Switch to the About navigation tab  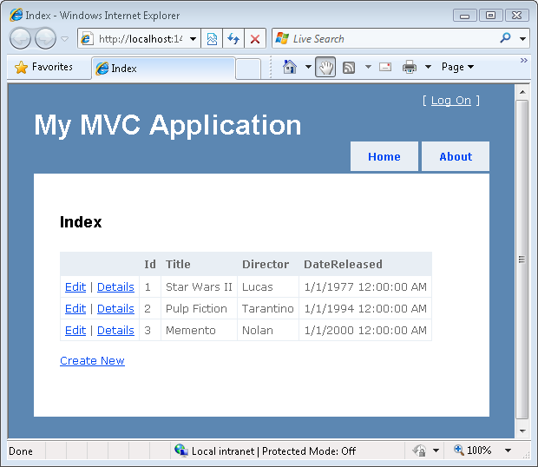[x=456, y=157]
